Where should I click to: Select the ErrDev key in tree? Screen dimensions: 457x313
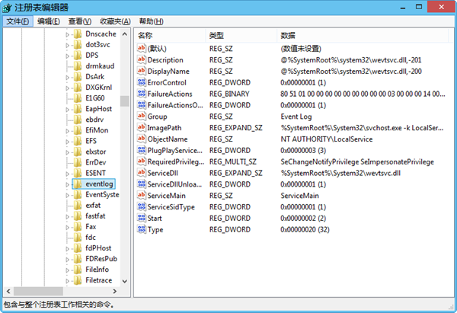click(96, 162)
